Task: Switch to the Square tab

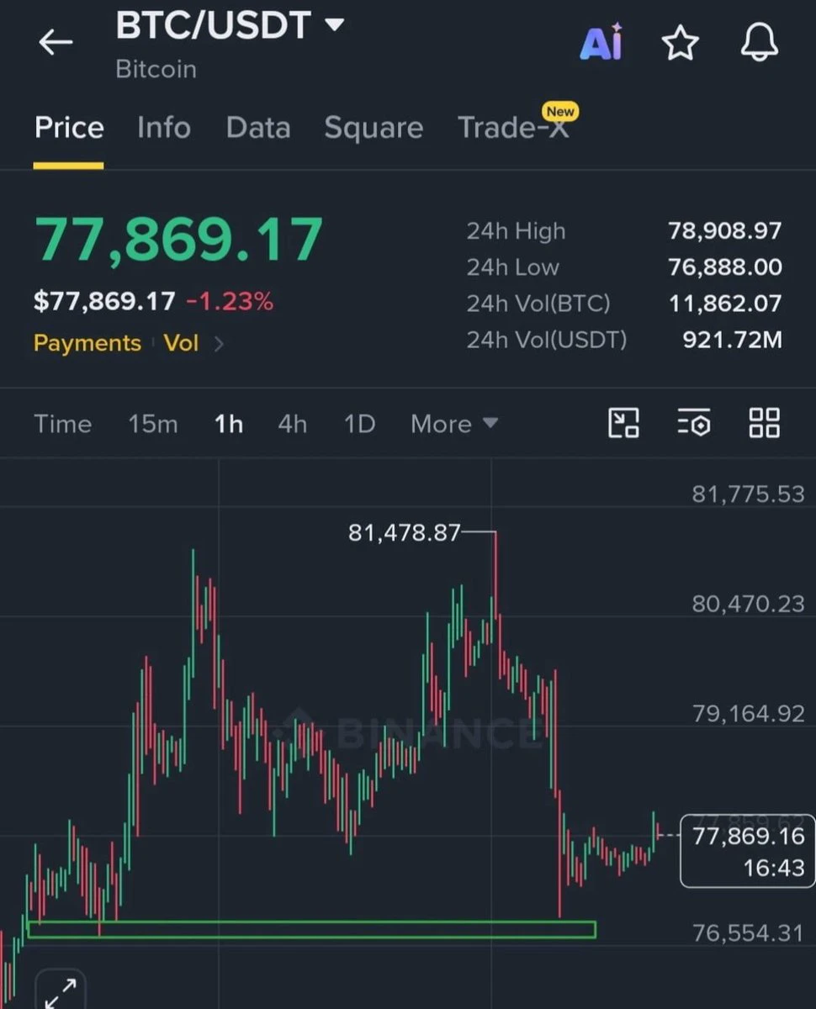Action: click(x=374, y=128)
